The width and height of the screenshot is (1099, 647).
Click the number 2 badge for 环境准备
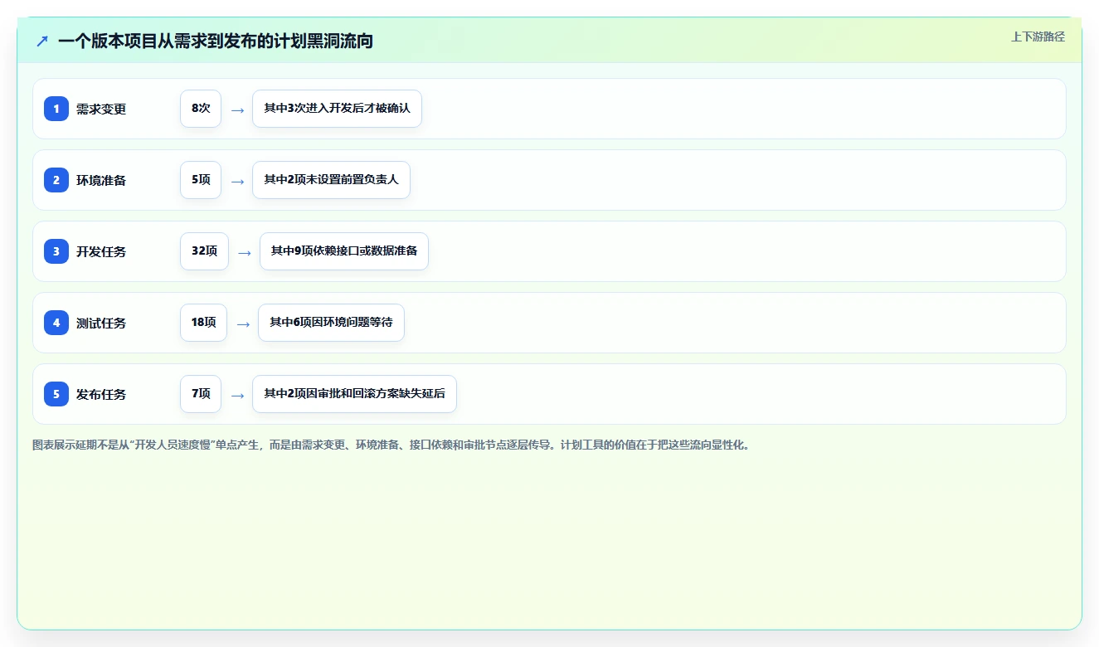point(56,180)
